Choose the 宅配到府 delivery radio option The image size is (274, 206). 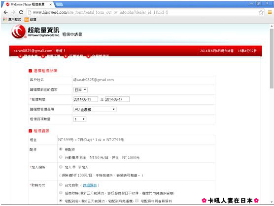click(61, 201)
